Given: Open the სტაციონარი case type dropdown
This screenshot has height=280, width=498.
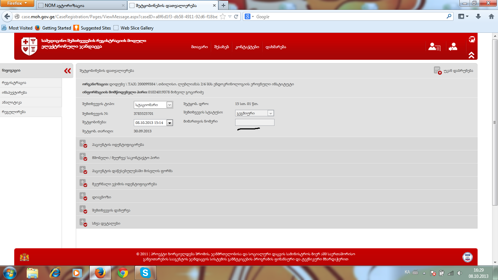Looking at the screenshot, I should coord(170,105).
